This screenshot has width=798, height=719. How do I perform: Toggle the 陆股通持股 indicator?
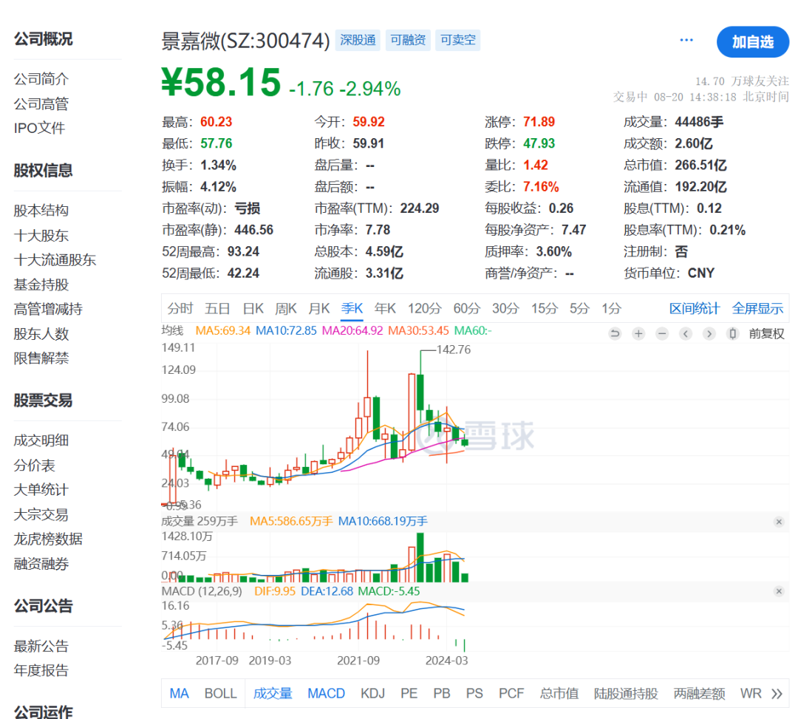pyautogui.click(x=626, y=694)
